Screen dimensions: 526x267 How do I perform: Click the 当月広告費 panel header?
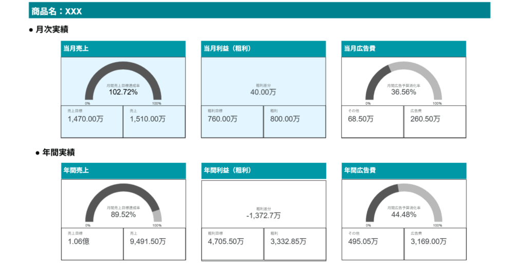(403, 49)
